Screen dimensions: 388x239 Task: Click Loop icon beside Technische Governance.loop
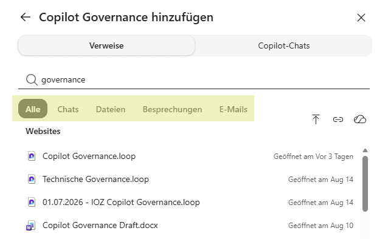[x=32, y=179]
